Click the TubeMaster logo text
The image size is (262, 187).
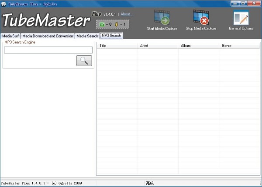(x=46, y=20)
